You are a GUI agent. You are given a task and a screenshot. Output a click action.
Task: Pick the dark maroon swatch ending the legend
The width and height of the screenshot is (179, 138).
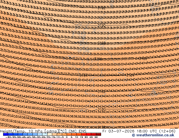pos(99,134)
